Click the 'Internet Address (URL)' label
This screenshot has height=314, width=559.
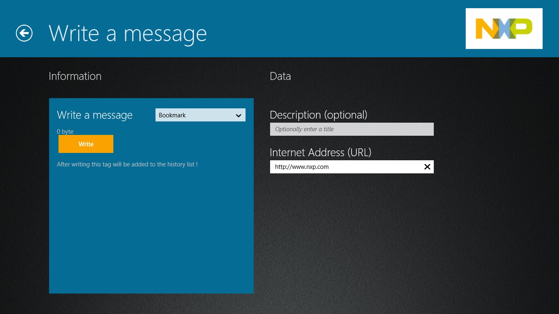point(320,153)
